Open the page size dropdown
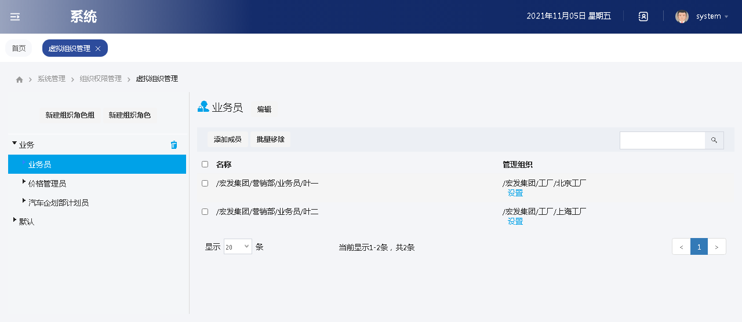Image resolution: width=742 pixels, height=322 pixels. pos(238,247)
